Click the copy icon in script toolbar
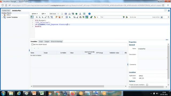This screenshot has width=171, height=96. [74, 17]
